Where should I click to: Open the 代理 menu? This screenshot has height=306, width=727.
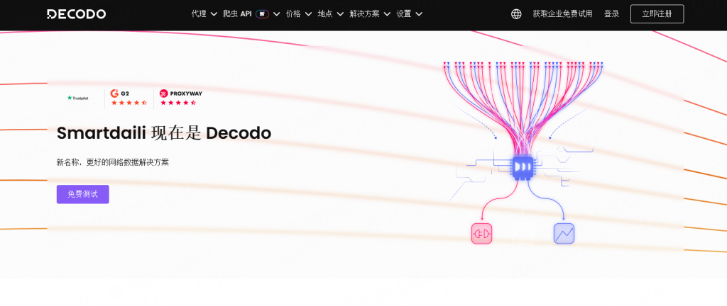coord(199,14)
